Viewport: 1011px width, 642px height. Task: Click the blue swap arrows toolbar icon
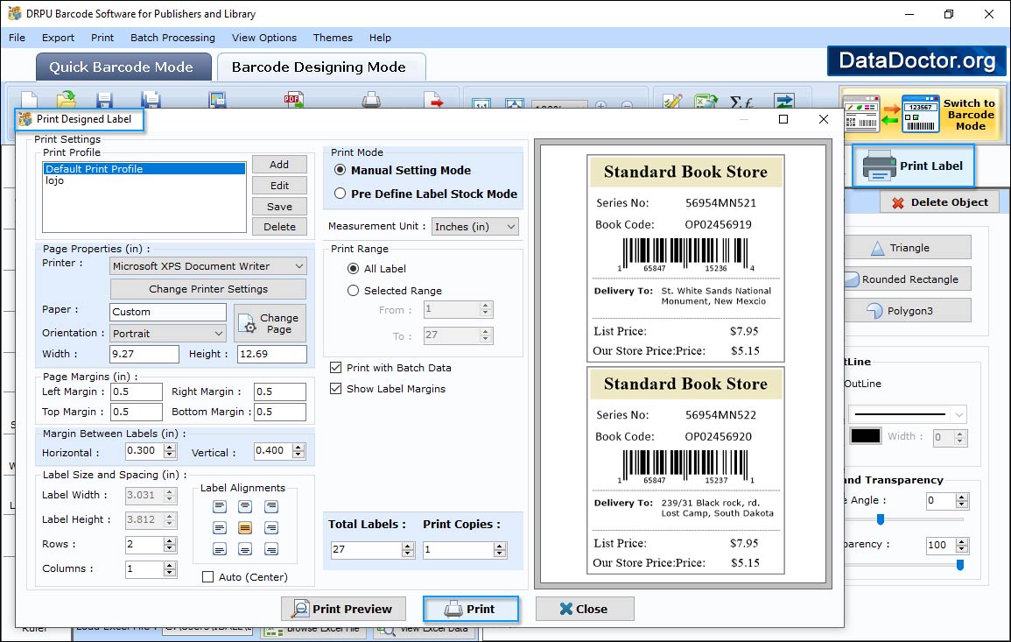784,101
